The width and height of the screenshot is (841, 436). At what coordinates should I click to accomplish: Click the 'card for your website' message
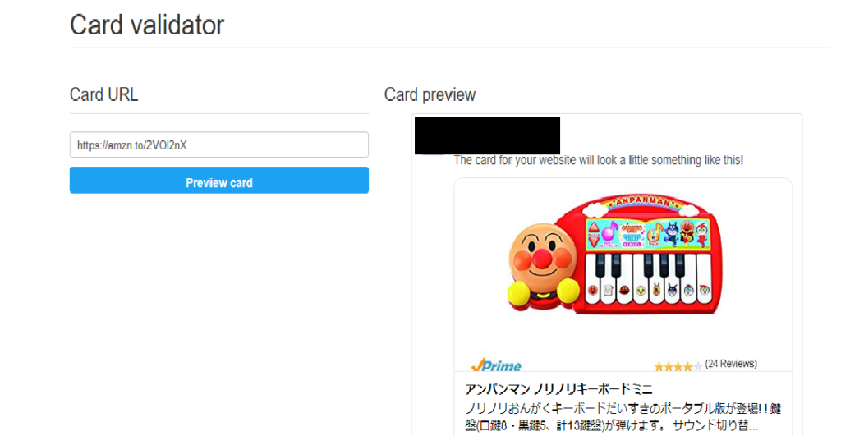pyautogui.click(x=599, y=160)
